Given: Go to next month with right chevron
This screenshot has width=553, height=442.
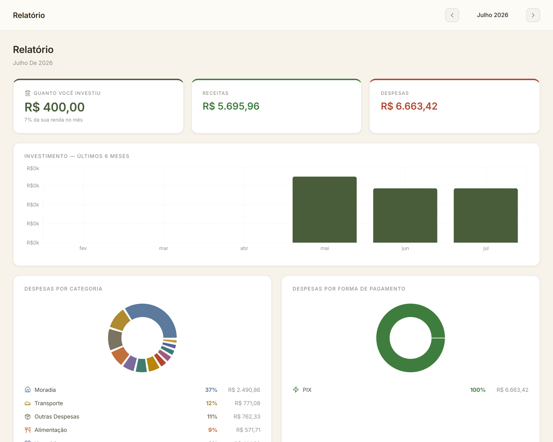Looking at the screenshot, I should pyautogui.click(x=533, y=15).
